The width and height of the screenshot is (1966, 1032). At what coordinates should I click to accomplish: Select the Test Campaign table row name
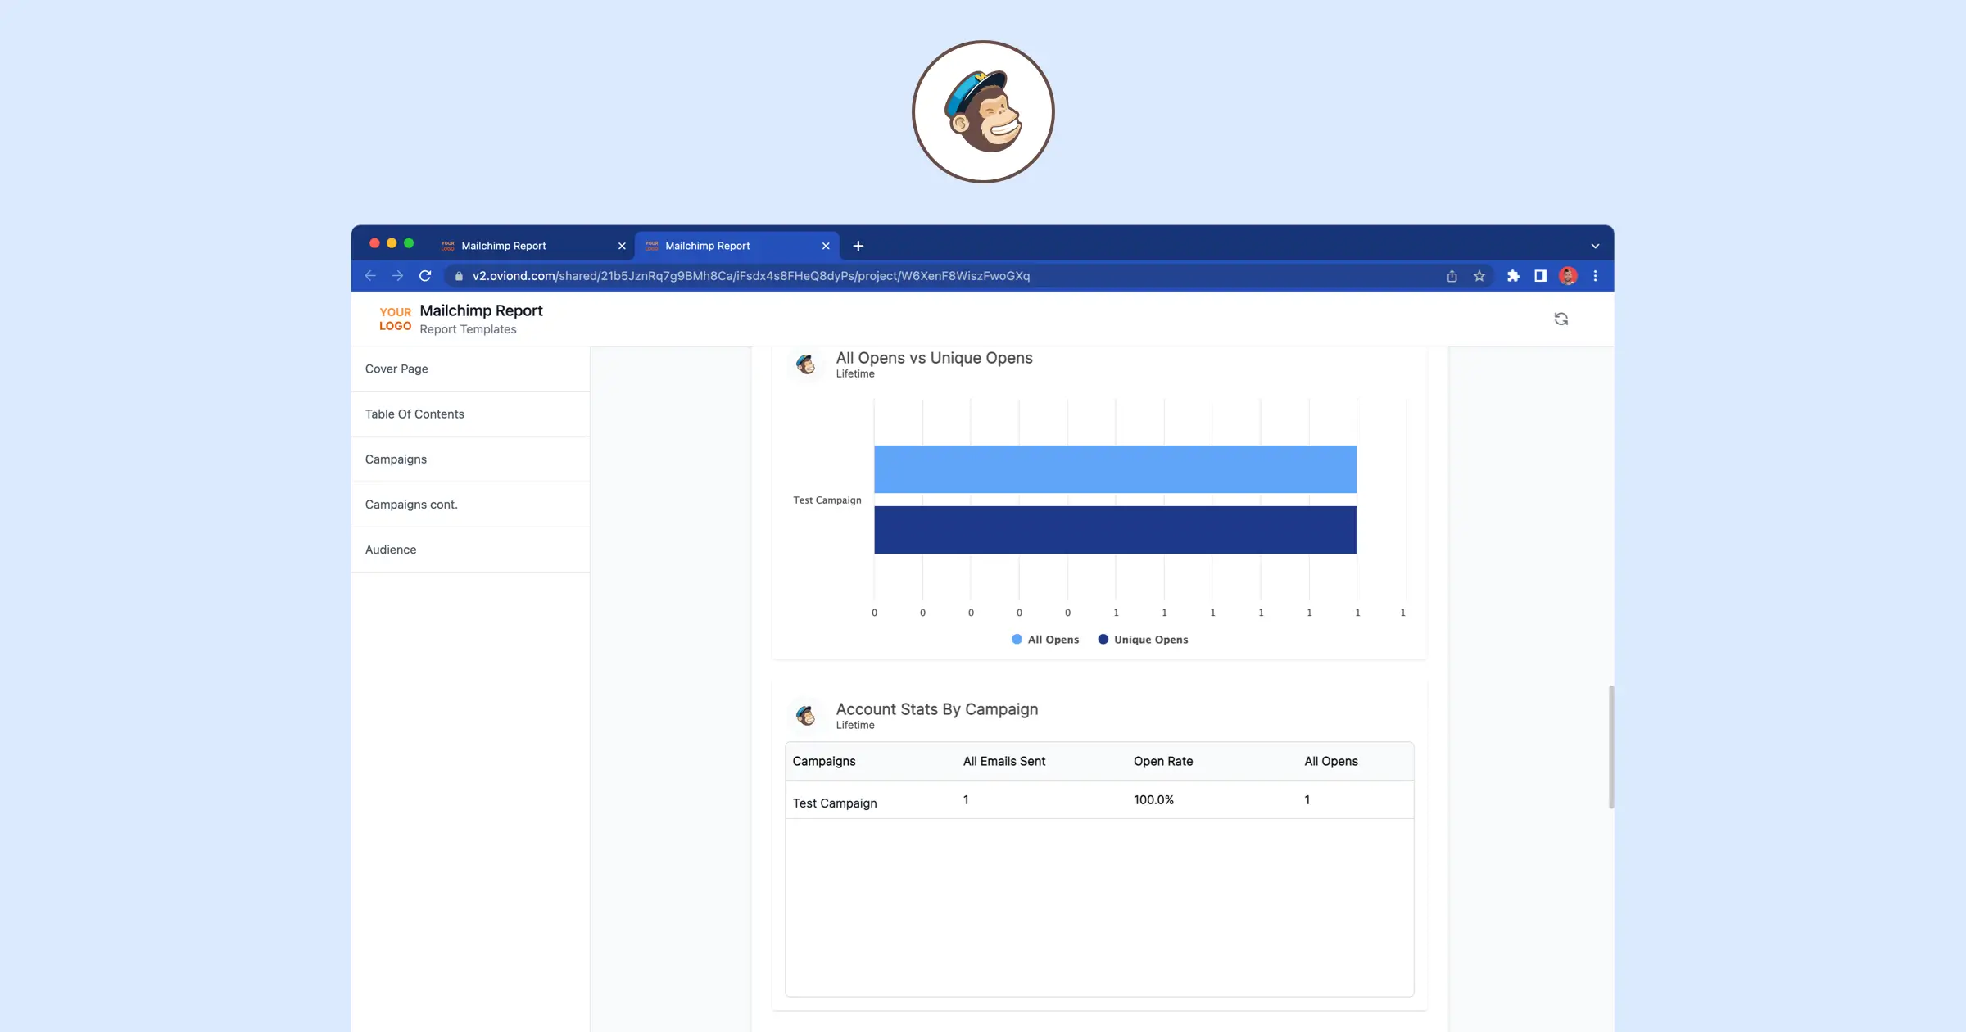point(835,803)
